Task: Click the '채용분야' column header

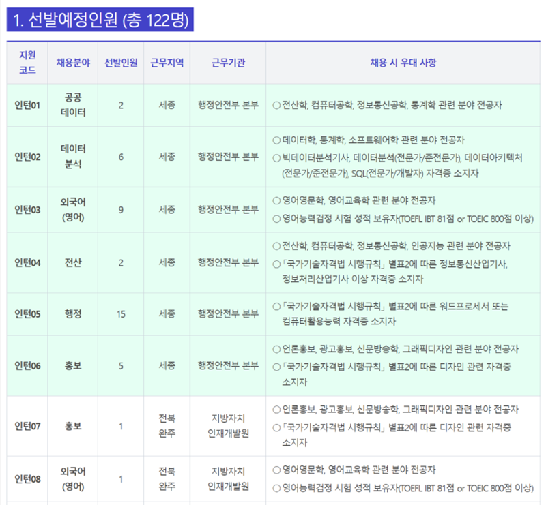Action: 73,63
